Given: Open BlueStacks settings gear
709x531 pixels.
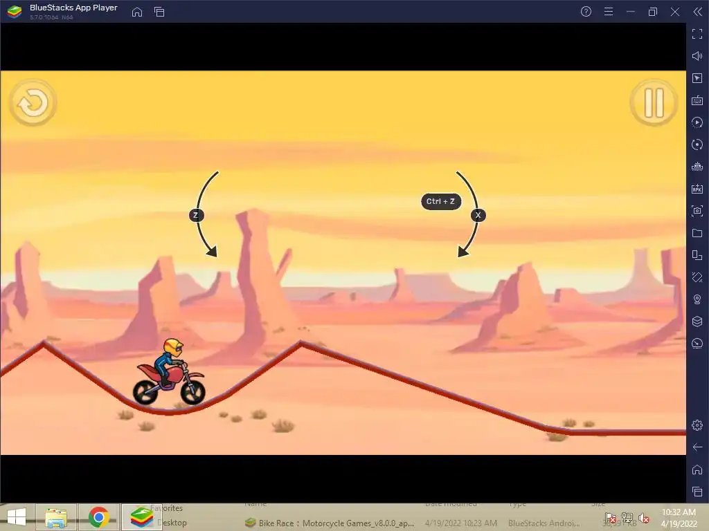Looking at the screenshot, I should point(697,425).
